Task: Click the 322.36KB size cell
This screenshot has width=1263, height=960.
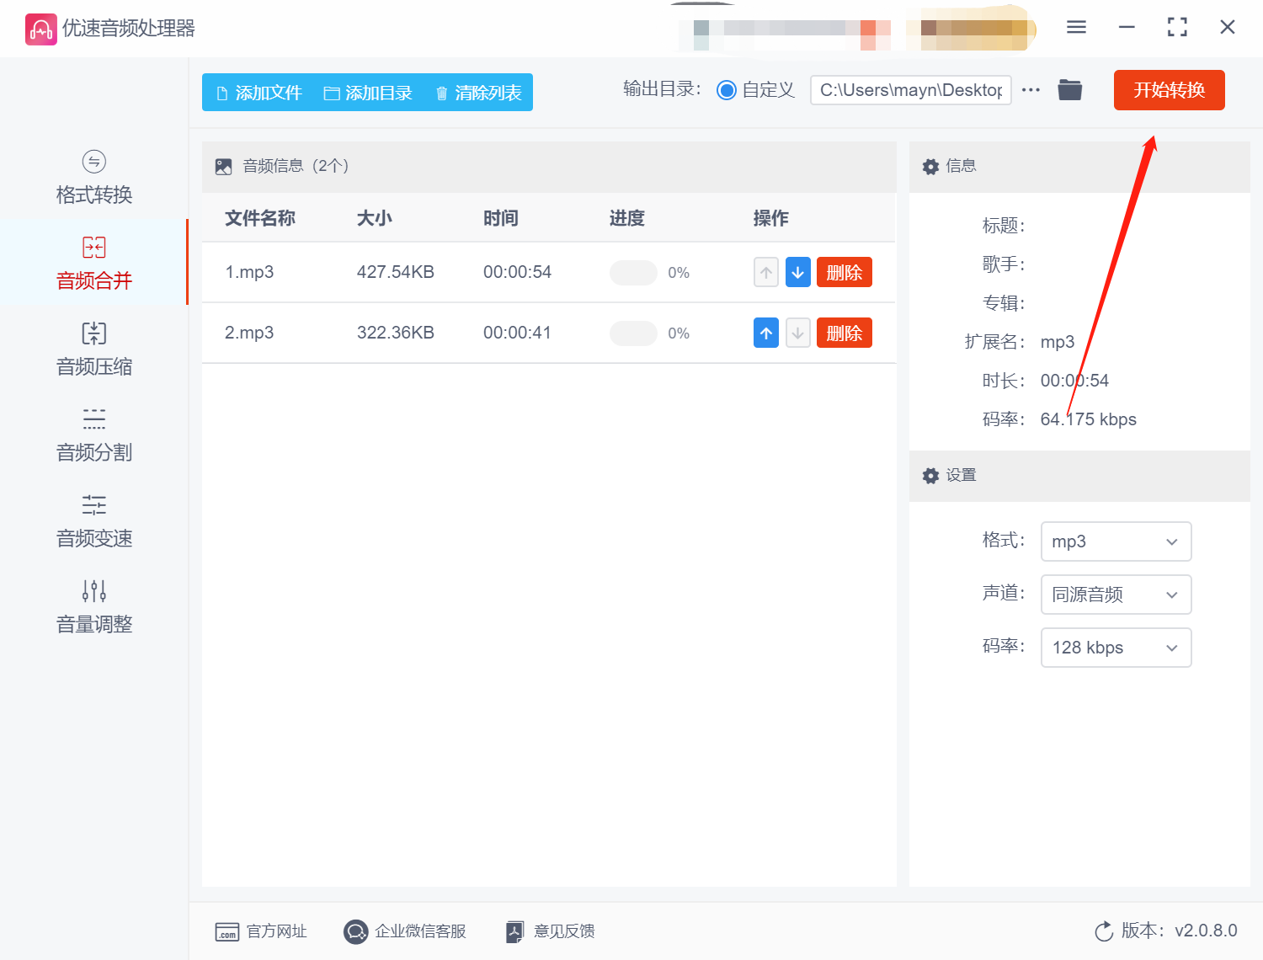Action: [x=395, y=333]
